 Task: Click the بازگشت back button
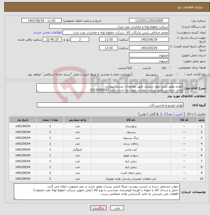98,208
